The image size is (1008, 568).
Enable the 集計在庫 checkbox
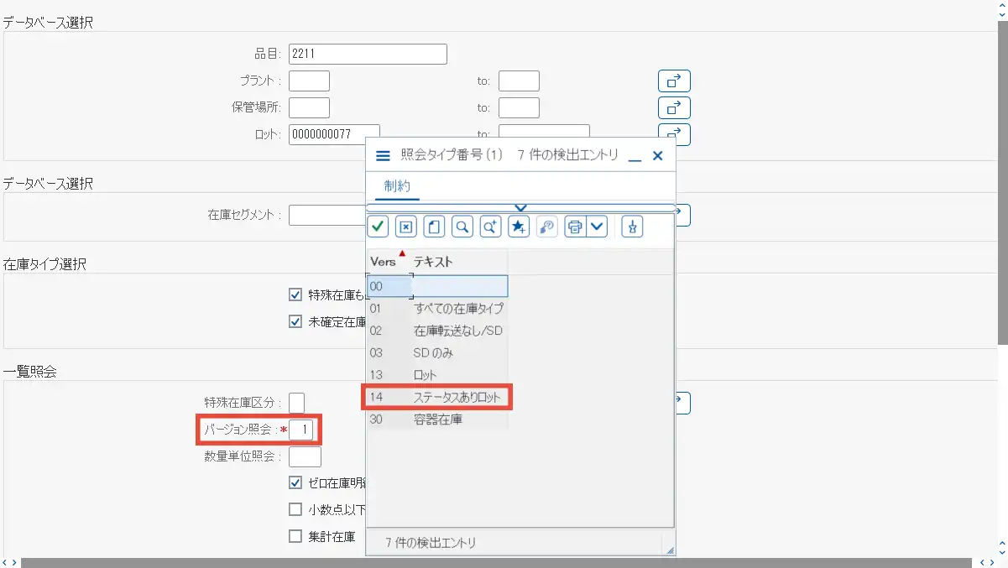click(x=295, y=534)
